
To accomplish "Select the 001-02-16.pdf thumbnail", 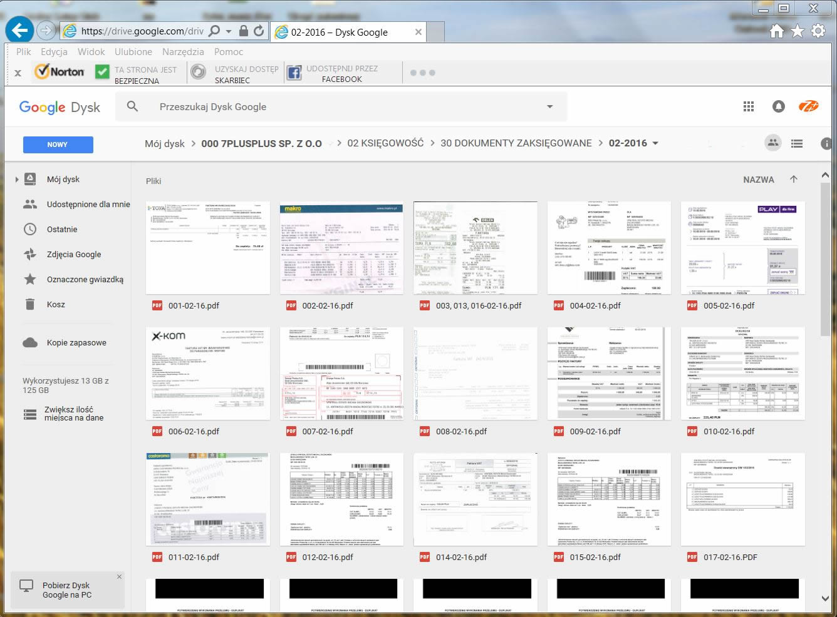I will [x=208, y=248].
